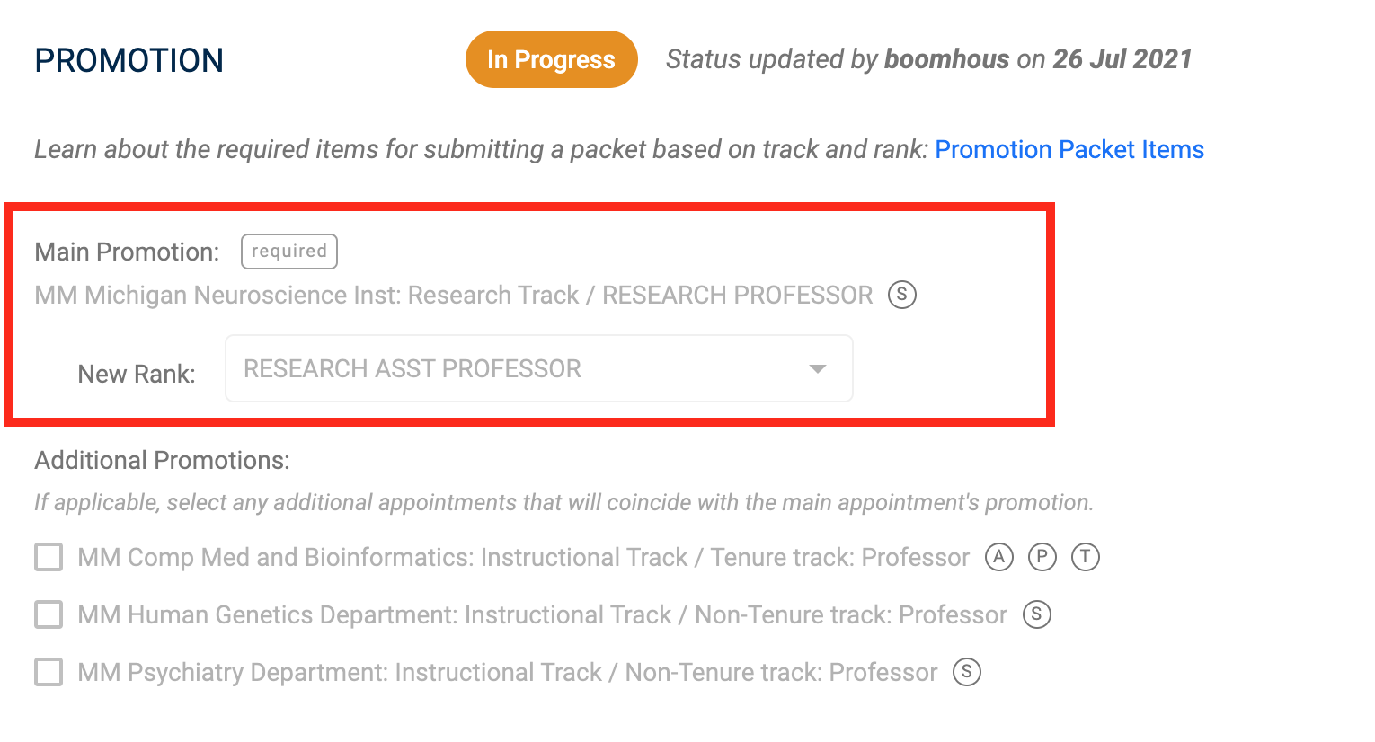Check MM Comp Med and Bioinformatics checkbox

49,557
